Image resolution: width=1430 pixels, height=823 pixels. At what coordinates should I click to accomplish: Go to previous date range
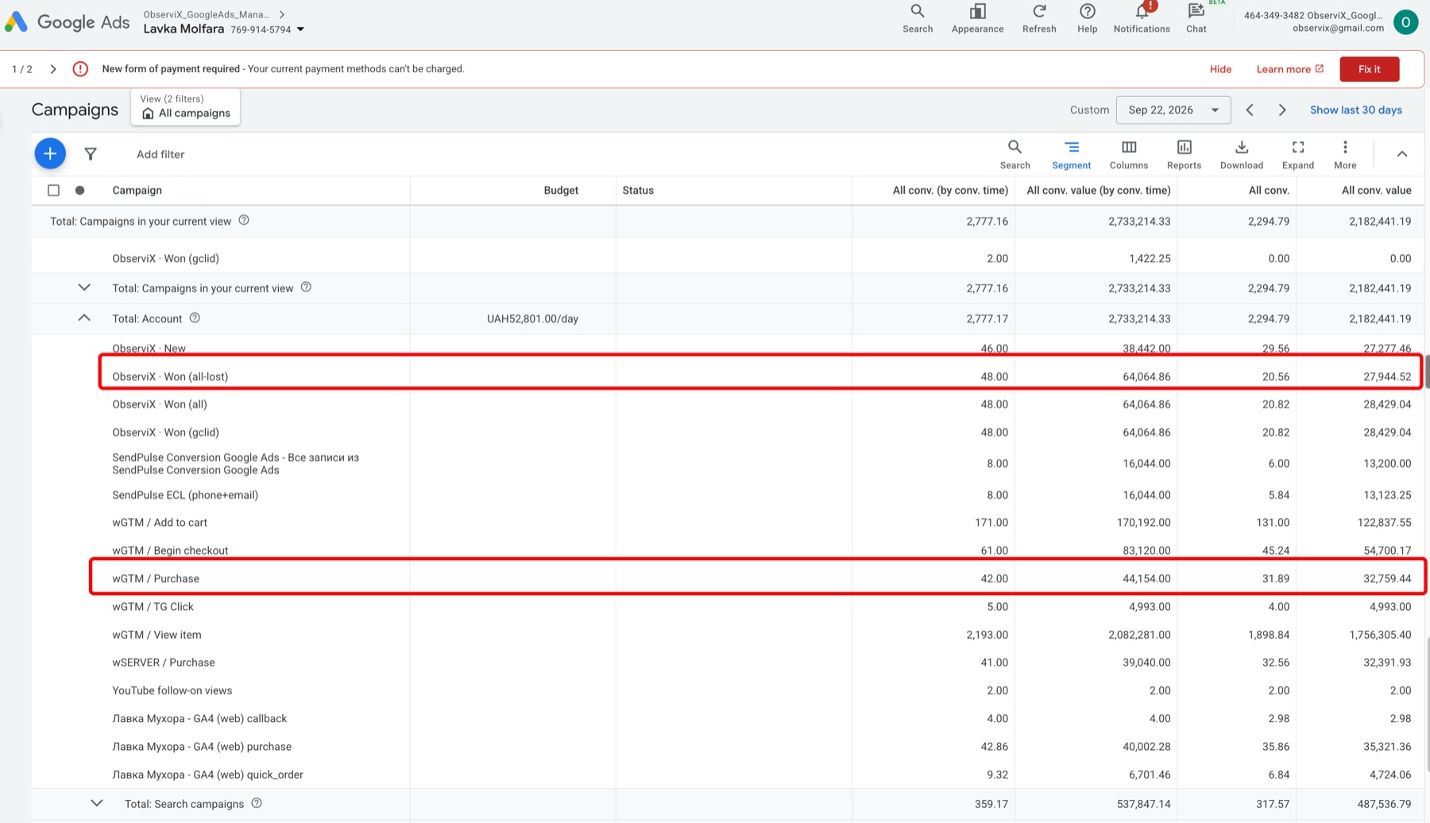pyautogui.click(x=1250, y=110)
